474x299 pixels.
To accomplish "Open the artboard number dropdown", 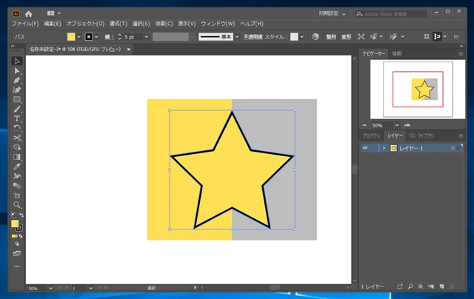I will click(x=90, y=288).
